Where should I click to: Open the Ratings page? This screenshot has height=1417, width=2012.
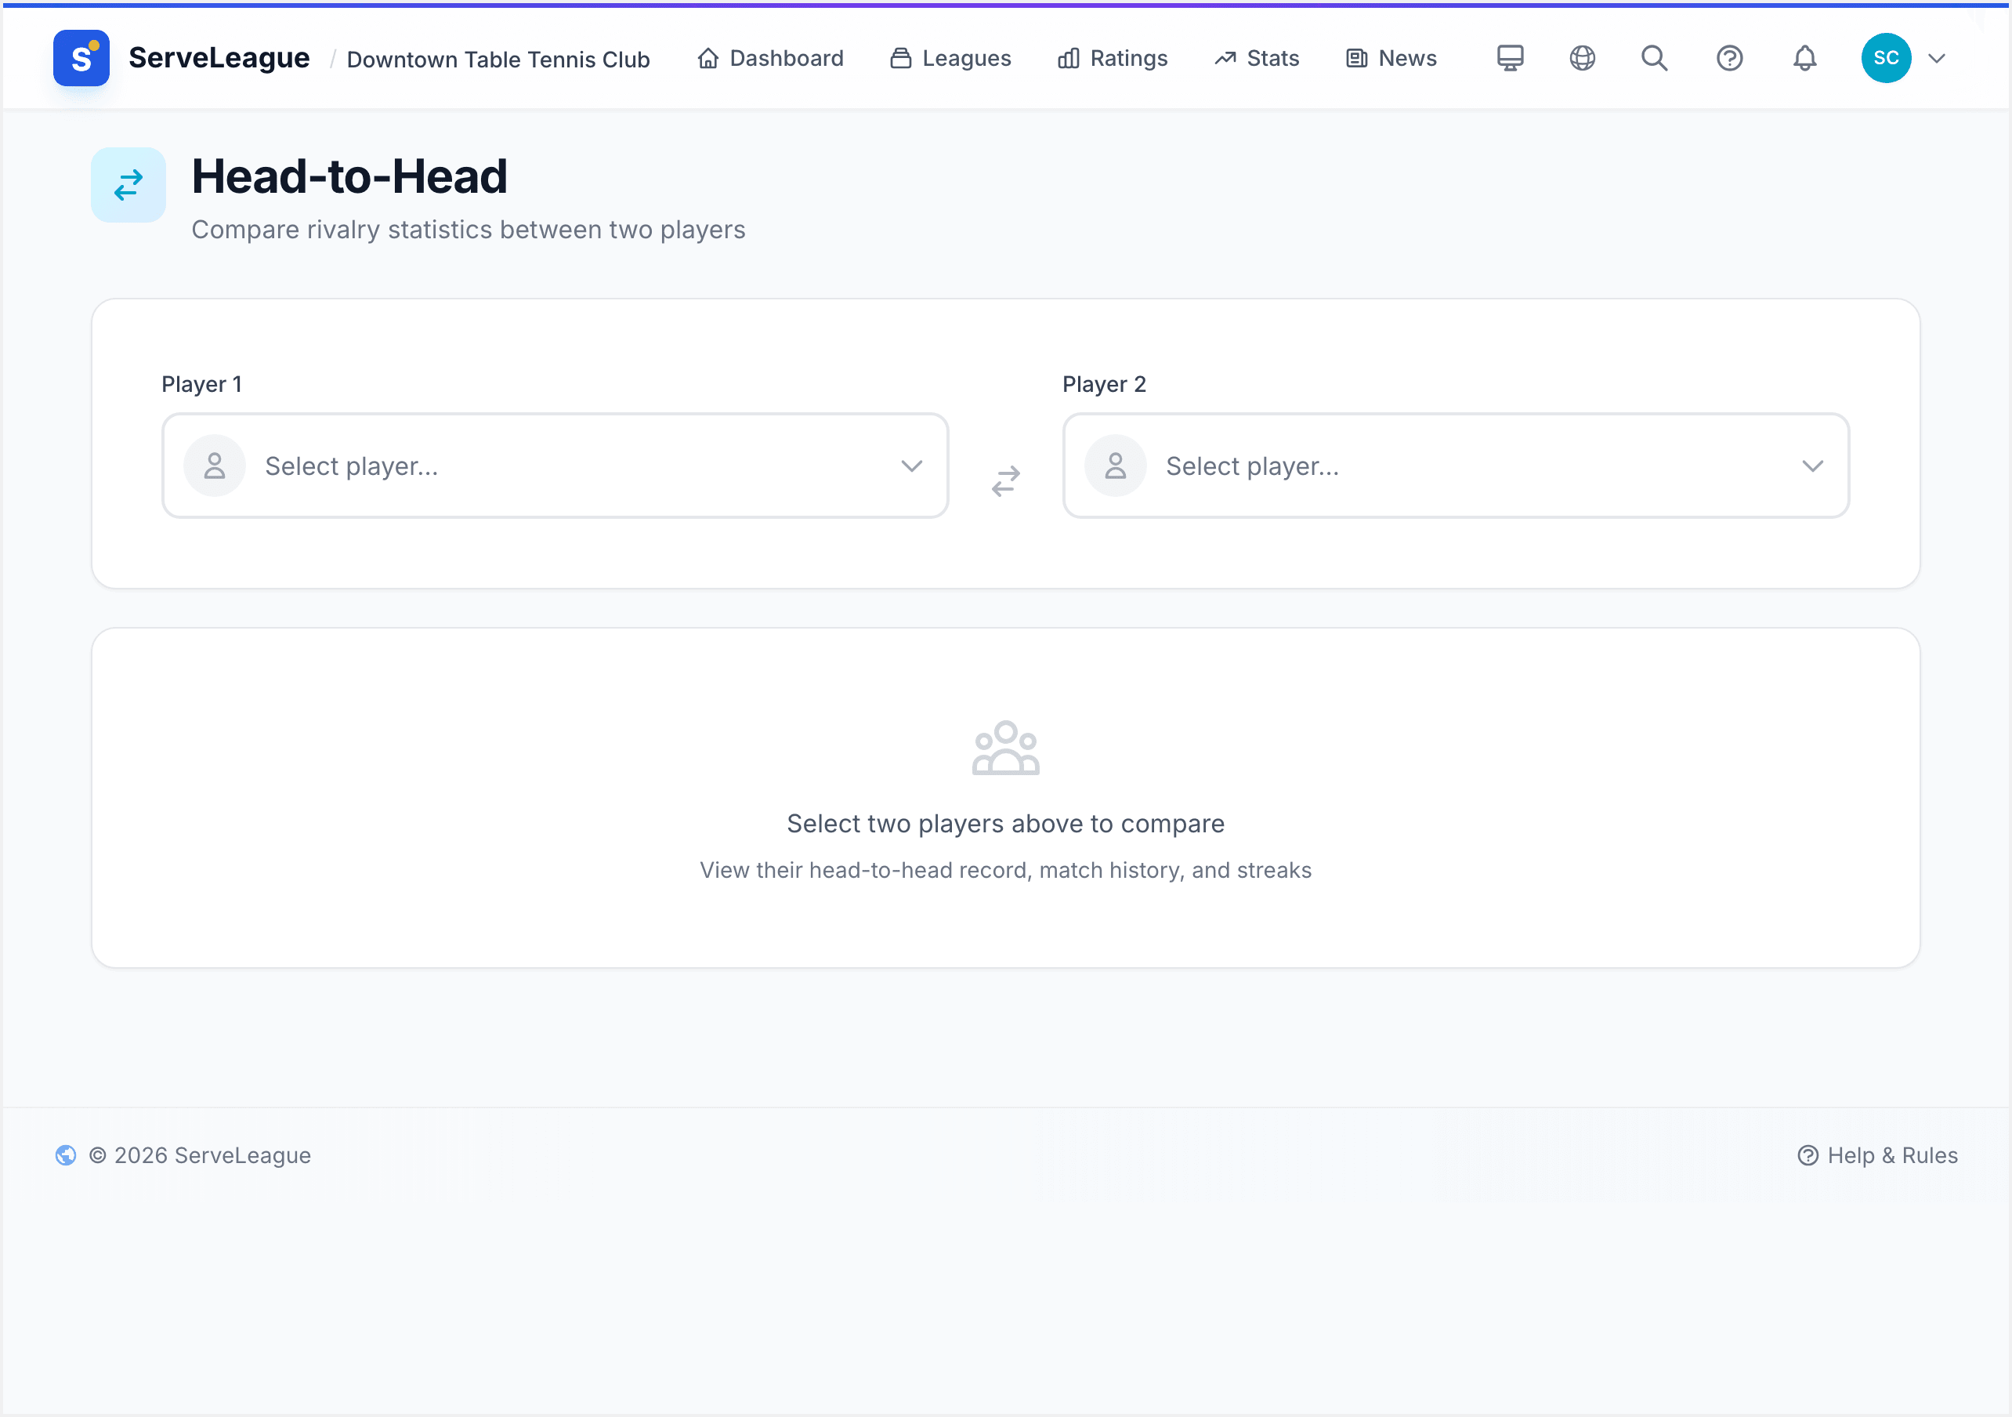click(1113, 58)
